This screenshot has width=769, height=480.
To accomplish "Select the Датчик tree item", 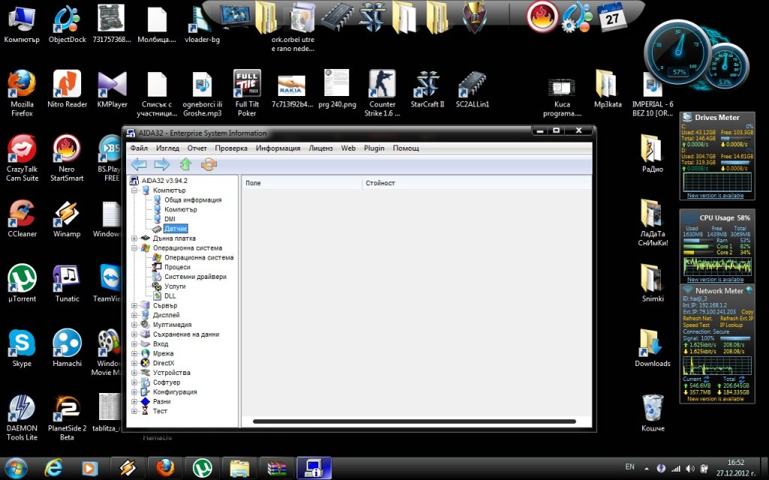I will 176,229.
